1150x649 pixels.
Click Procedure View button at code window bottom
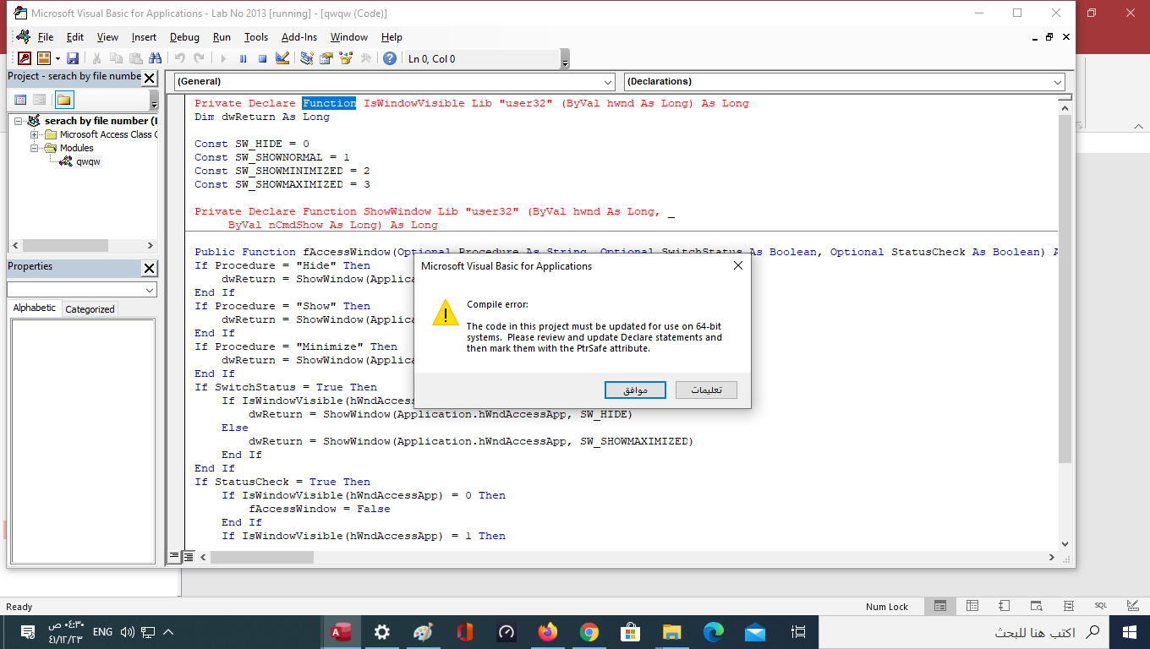[x=174, y=557]
